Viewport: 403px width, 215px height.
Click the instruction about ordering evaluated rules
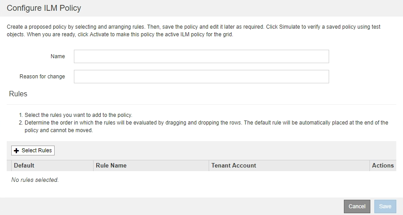[206, 122]
